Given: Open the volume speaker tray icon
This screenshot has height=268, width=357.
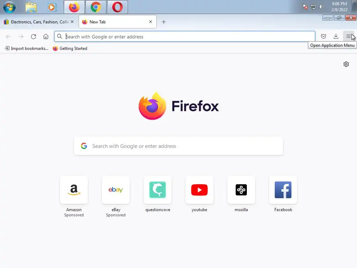Looking at the screenshot, I should click(322, 7).
